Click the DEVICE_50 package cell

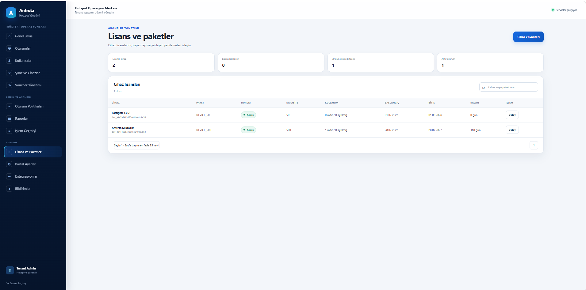203,115
